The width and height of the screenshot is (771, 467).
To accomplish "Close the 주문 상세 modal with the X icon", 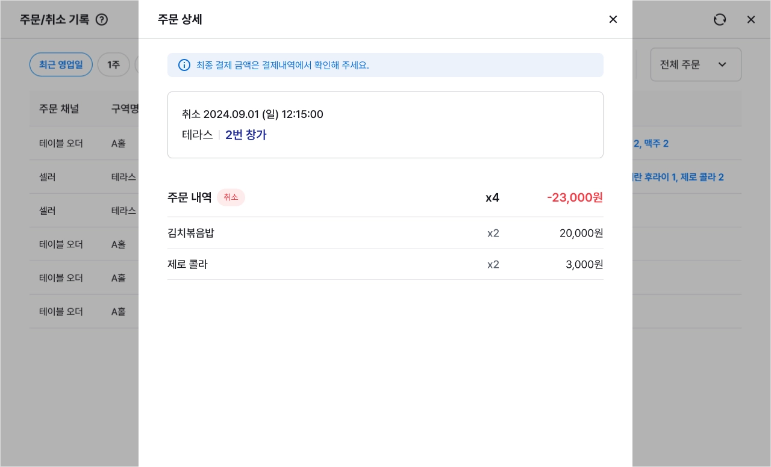I will click(613, 19).
